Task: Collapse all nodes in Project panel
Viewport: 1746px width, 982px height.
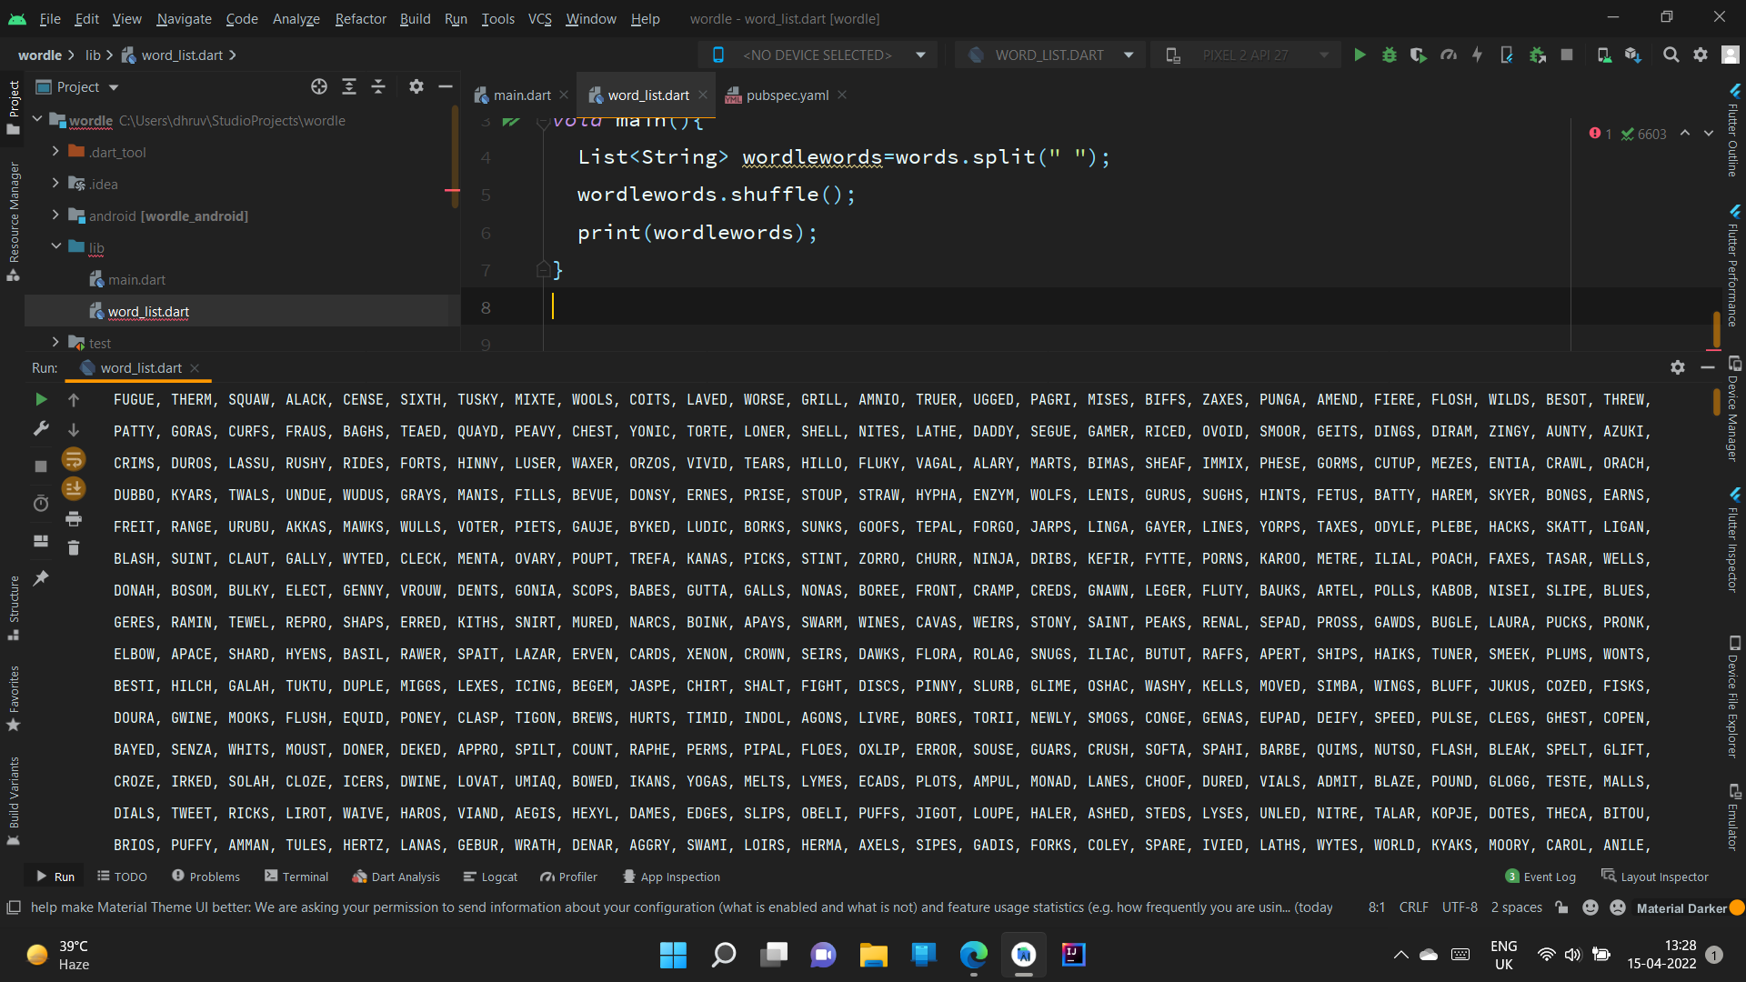Action: point(378,87)
